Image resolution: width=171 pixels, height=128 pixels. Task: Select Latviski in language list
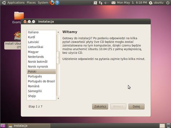tap(41, 42)
